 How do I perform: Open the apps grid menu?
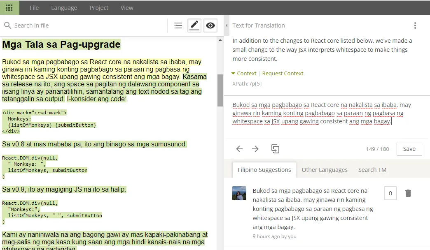tap(9, 8)
